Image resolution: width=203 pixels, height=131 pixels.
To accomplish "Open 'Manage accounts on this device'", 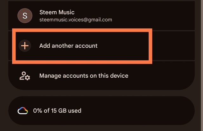I will click(83, 76).
